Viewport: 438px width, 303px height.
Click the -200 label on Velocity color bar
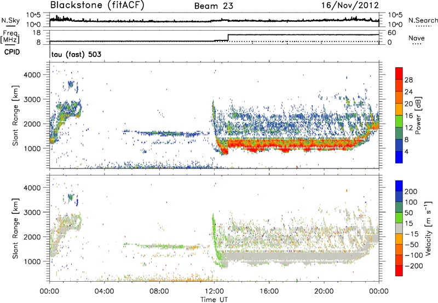point(414,266)
